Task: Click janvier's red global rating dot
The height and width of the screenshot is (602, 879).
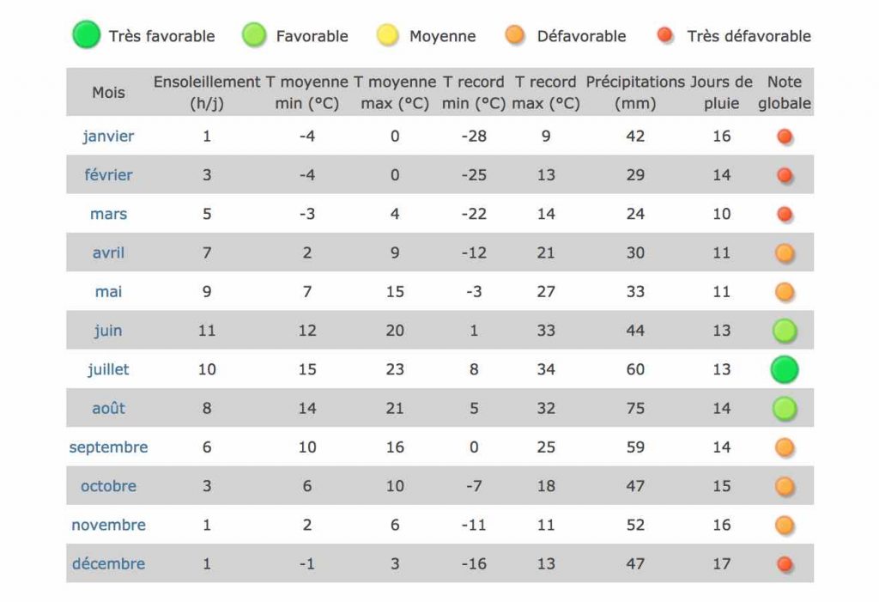Action: coord(785,136)
